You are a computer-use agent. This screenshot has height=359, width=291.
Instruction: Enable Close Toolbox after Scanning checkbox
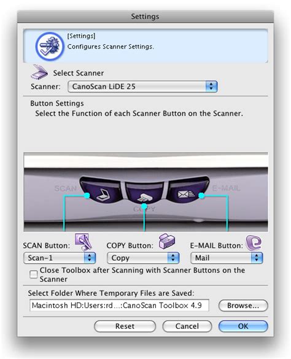click(x=33, y=274)
